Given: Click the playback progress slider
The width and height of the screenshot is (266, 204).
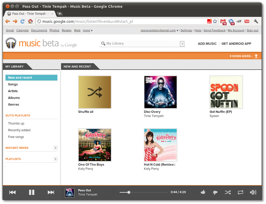Looking at the screenshot, I should point(129,192).
